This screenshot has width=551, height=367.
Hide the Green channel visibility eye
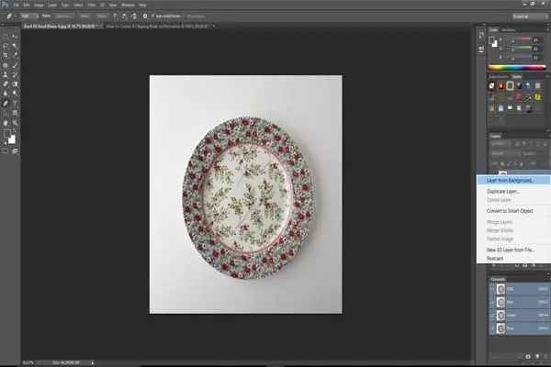492,315
